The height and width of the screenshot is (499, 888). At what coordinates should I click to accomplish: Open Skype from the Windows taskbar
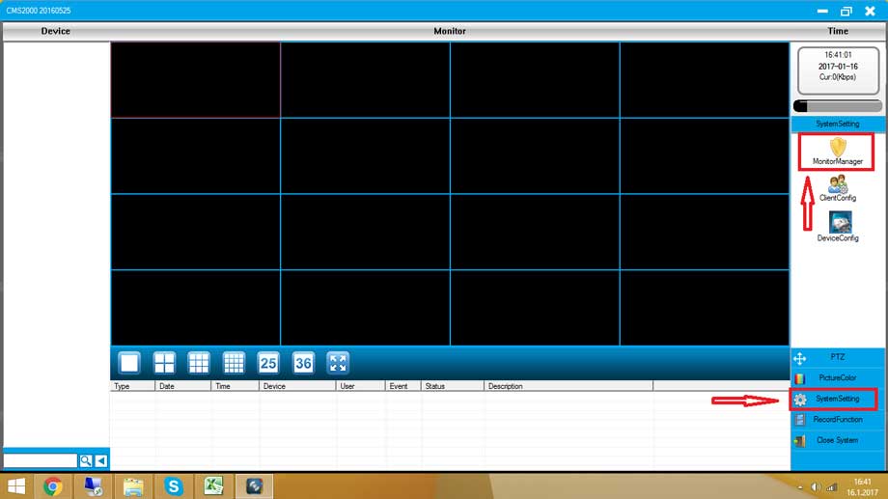point(174,486)
